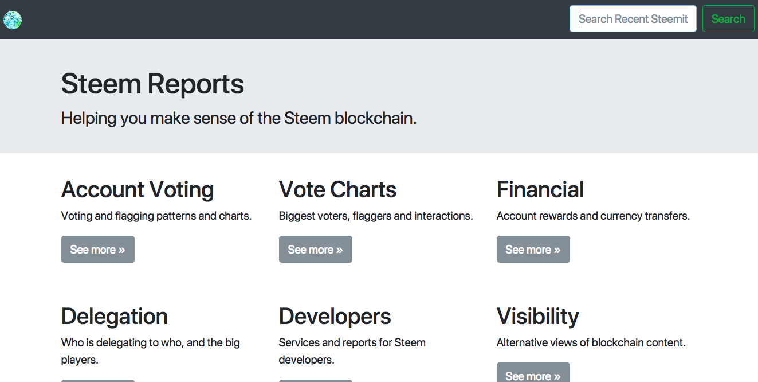Click the 'Alternative views of blockchain content' text
The image size is (758, 382).
click(x=591, y=343)
